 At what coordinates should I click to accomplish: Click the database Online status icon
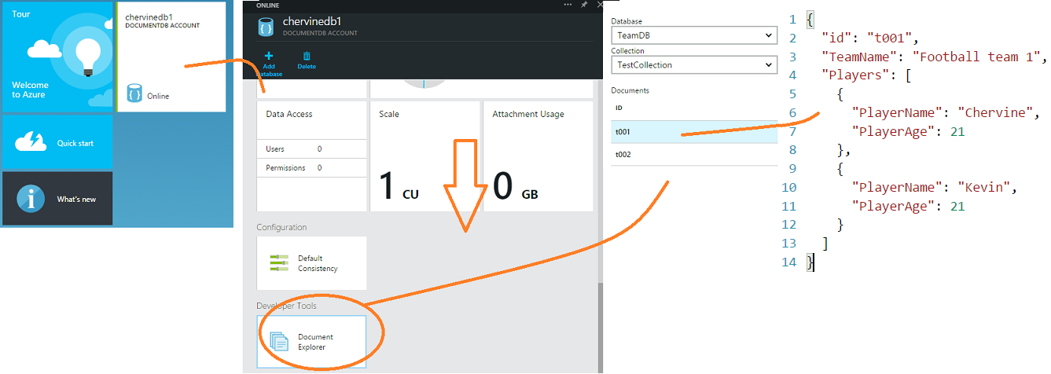pos(134,95)
